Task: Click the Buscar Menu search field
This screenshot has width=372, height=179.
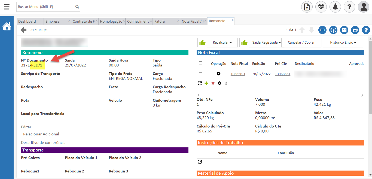Action: coord(45,7)
